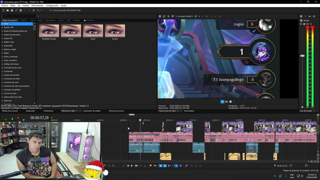Open project properties gear in main toolbar
The image size is (320, 180).
click(21, 10)
